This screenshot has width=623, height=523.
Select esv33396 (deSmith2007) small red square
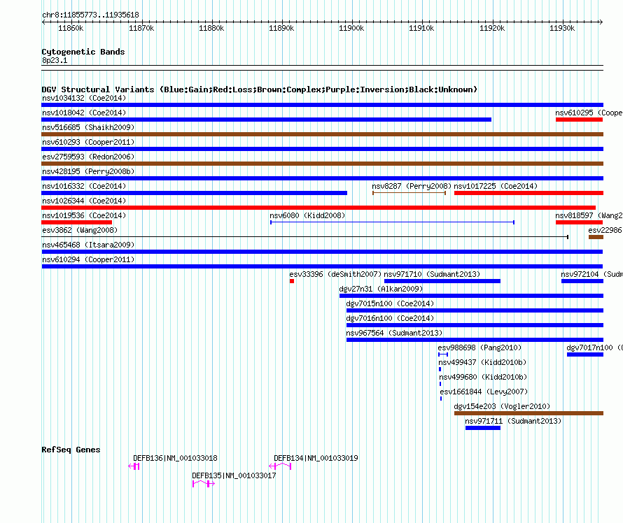point(292,281)
